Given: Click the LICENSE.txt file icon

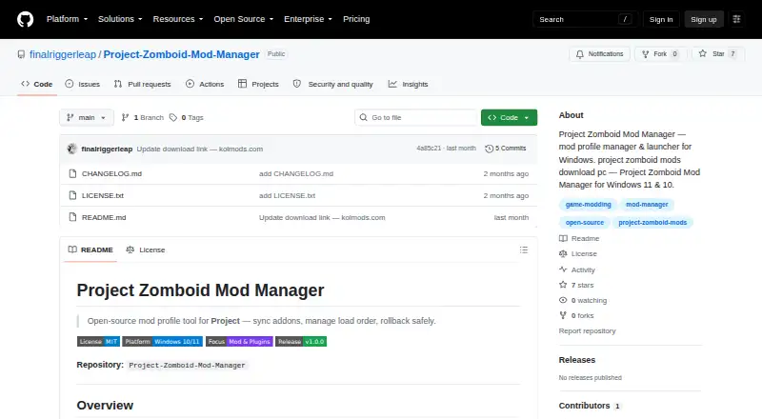Looking at the screenshot, I should point(73,195).
